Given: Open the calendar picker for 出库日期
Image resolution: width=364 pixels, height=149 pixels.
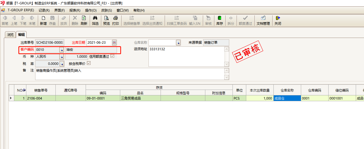Looking at the screenshot, I should [x=114, y=43].
